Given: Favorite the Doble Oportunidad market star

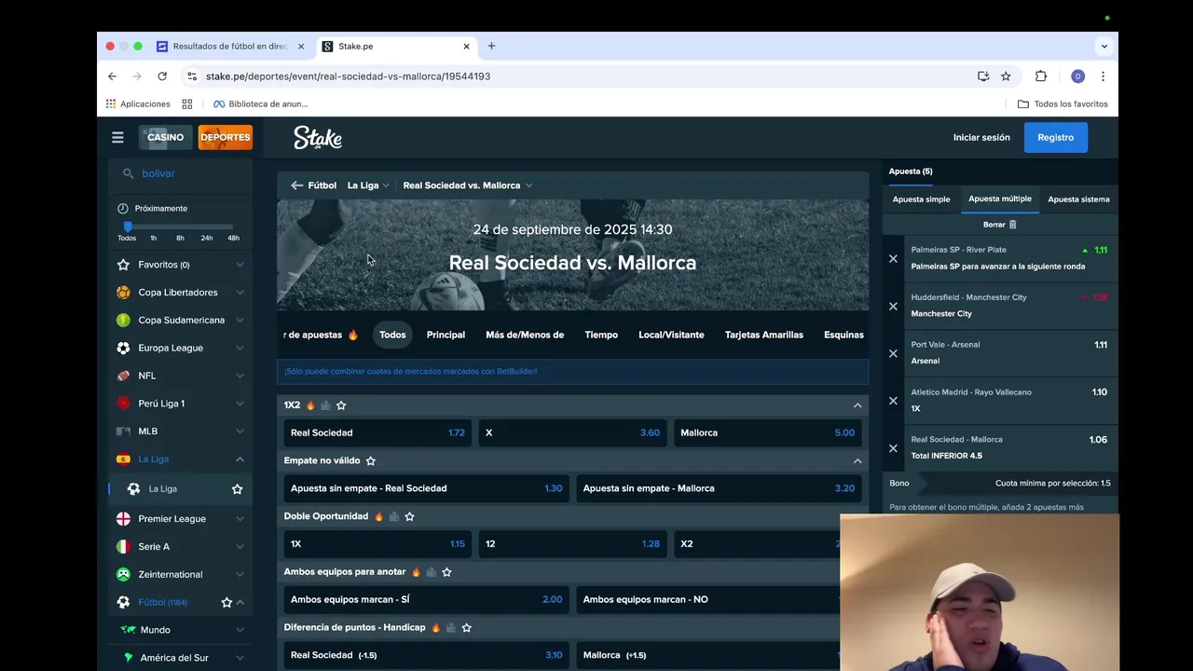Looking at the screenshot, I should tap(409, 516).
